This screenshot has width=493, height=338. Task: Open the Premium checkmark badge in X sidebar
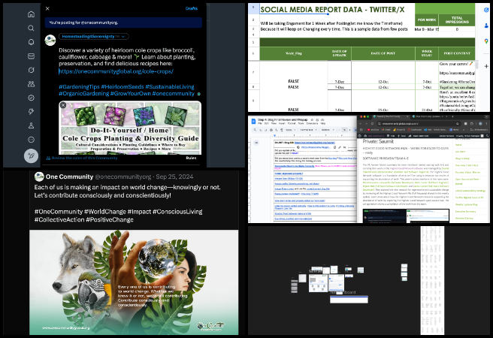point(31,98)
